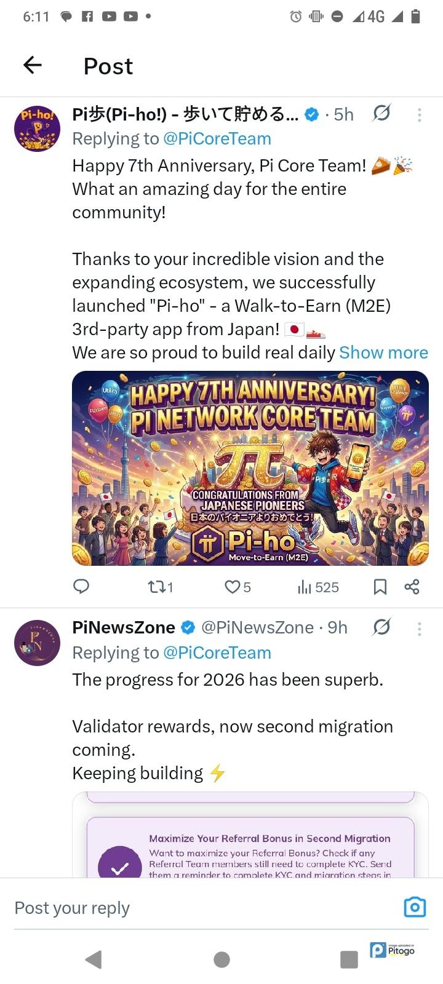Open camera icon beside reply field
This screenshot has width=443, height=984.
pyautogui.click(x=415, y=907)
